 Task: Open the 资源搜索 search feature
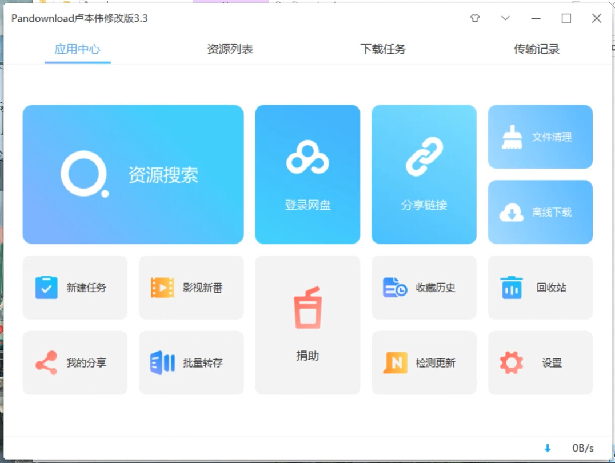(x=133, y=174)
